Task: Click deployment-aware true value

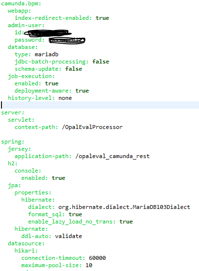Action: [x=82, y=91]
